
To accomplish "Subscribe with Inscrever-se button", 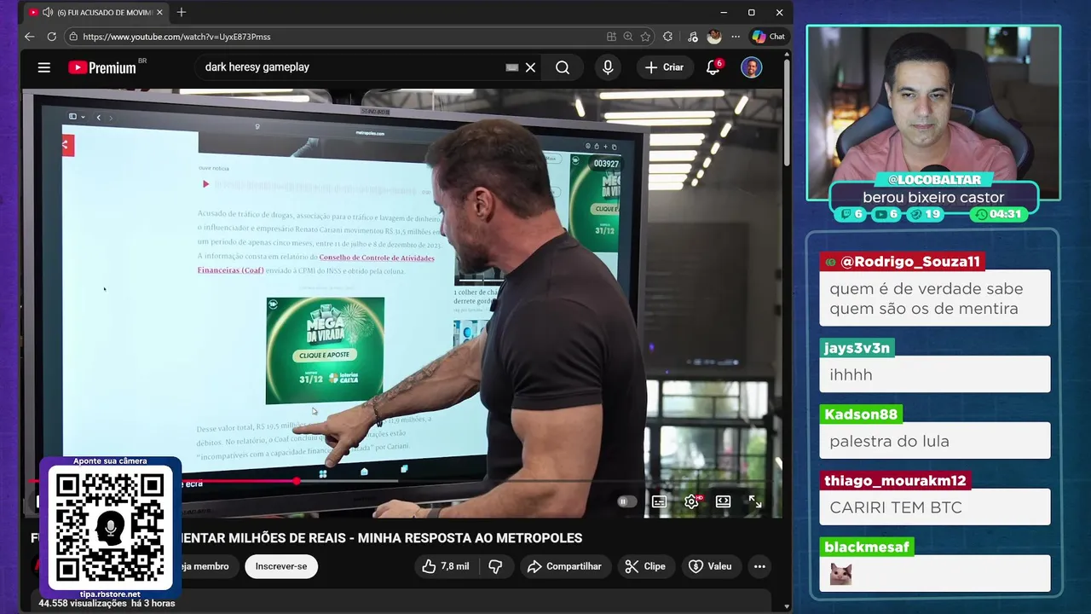I will (281, 566).
